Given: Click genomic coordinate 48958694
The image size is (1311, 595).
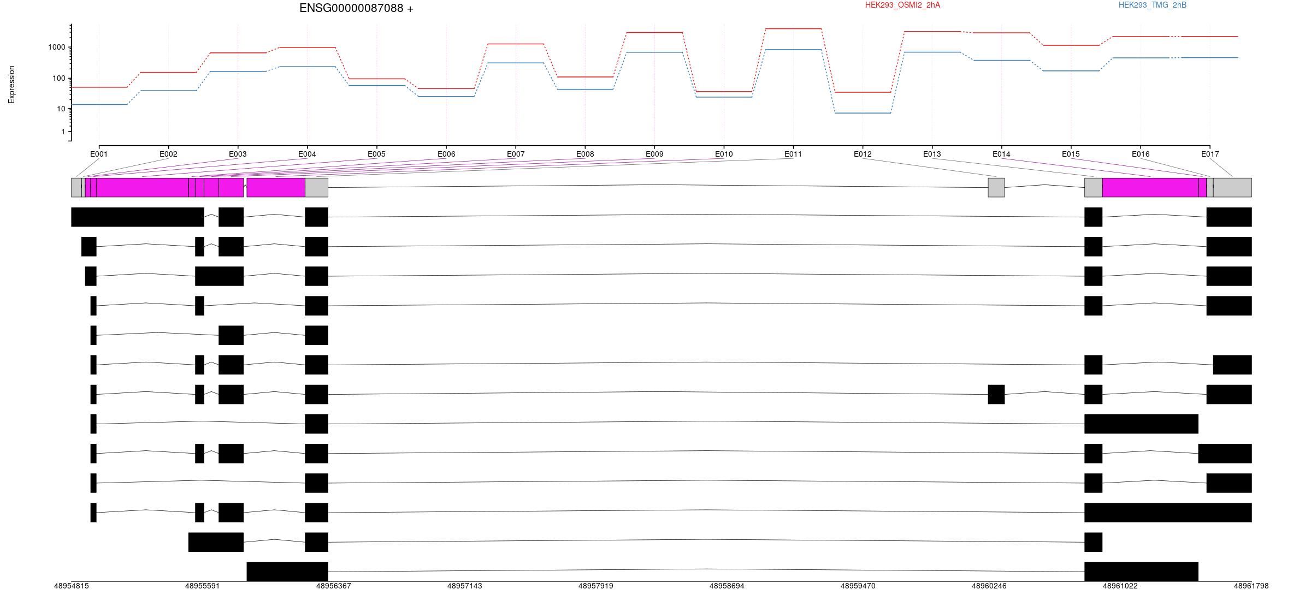Looking at the screenshot, I should (x=727, y=586).
